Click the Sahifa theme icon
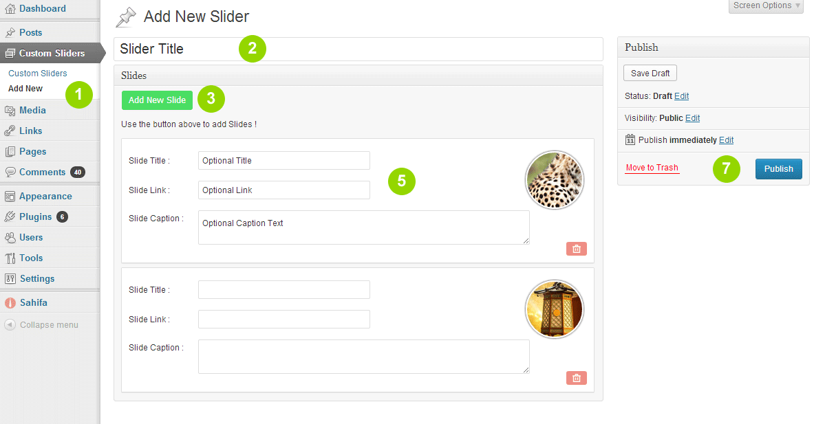 coord(10,302)
